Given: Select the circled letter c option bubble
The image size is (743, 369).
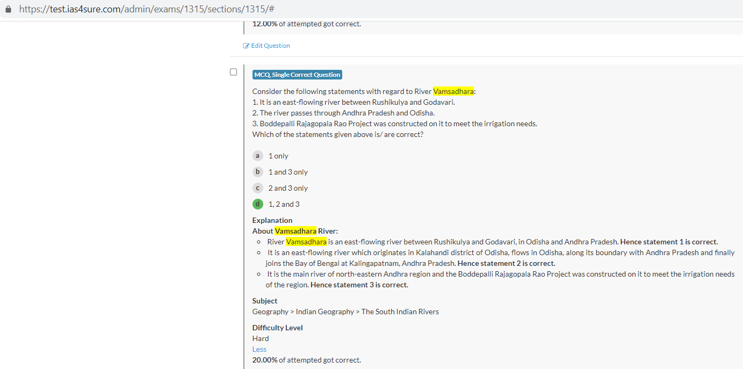Looking at the screenshot, I should click(x=258, y=188).
